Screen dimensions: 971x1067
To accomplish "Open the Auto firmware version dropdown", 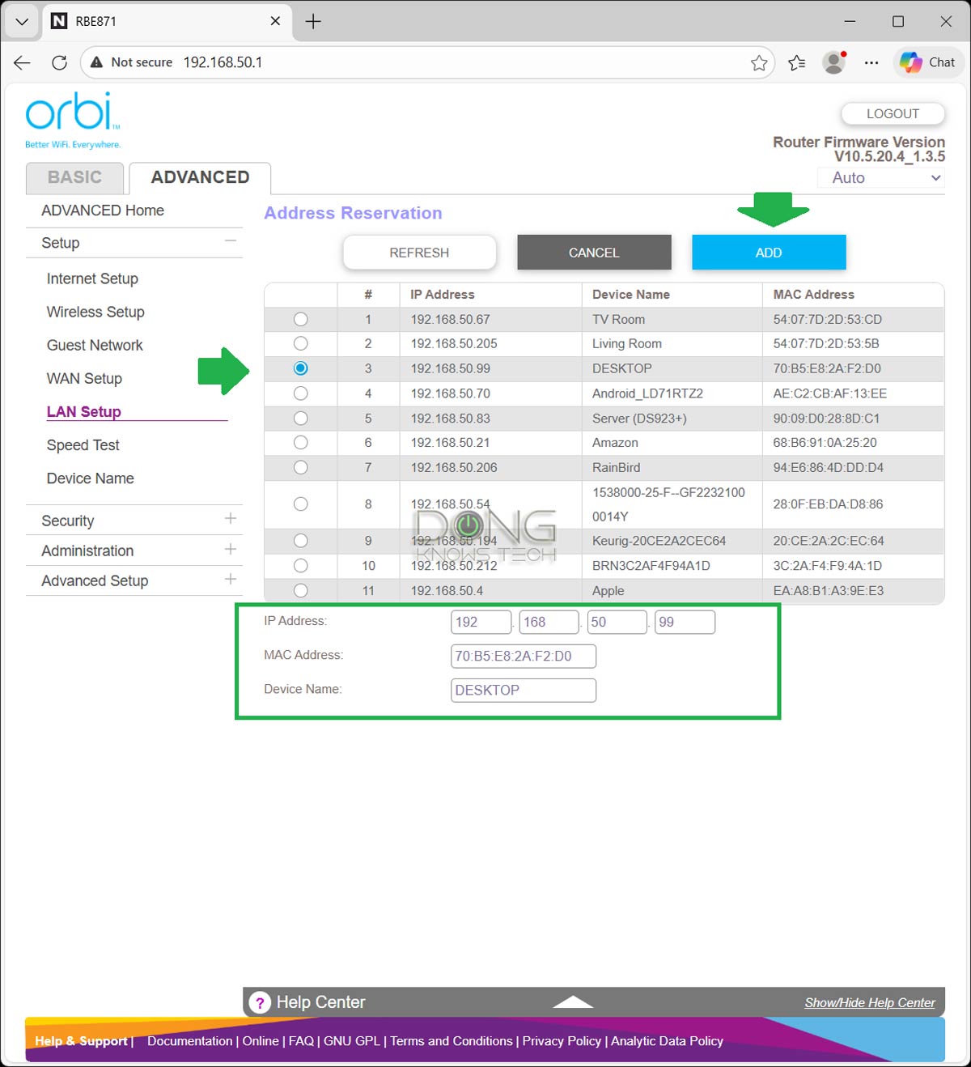I will (880, 177).
